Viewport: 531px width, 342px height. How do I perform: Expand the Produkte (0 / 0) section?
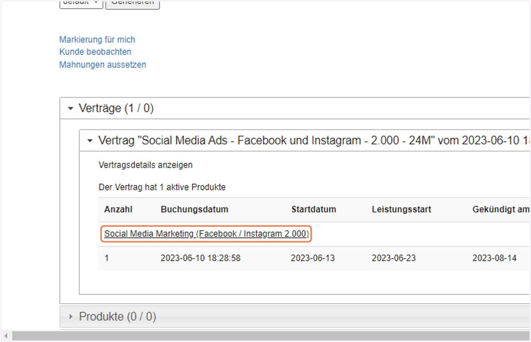(x=295, y=317)
